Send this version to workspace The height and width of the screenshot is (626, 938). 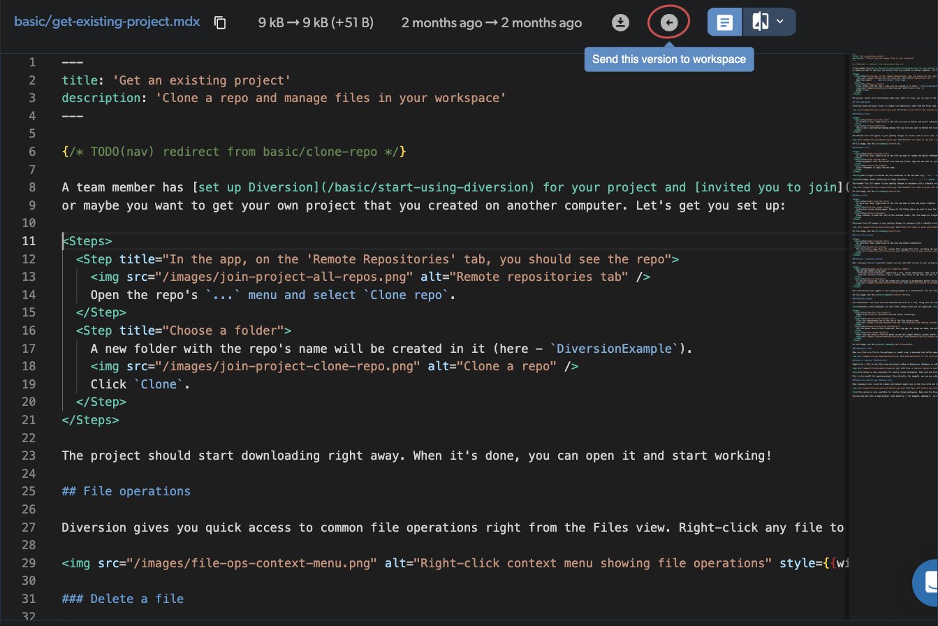point(668,22)
